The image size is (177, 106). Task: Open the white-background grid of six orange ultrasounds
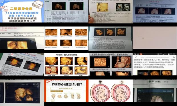[66, 38]
